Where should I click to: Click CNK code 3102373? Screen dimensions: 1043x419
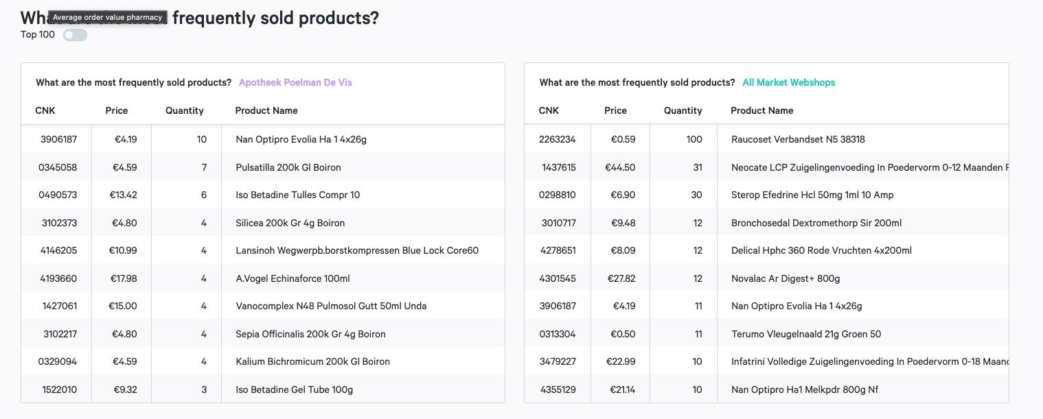click(x=59, y=223)
